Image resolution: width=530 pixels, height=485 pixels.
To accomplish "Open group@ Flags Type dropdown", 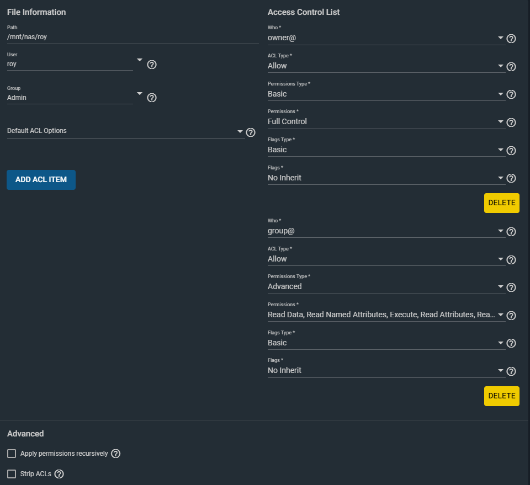I will click(386, 343).
